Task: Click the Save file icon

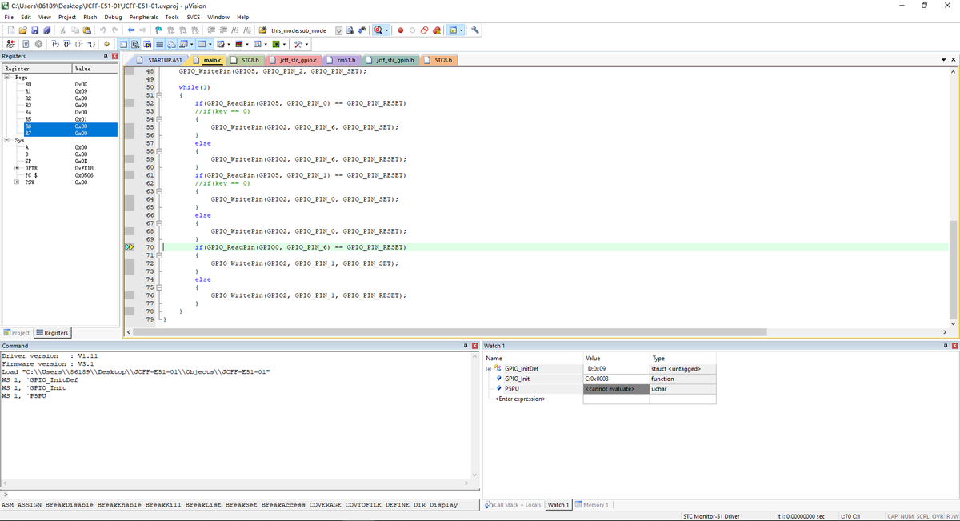Action: point(35,30)
